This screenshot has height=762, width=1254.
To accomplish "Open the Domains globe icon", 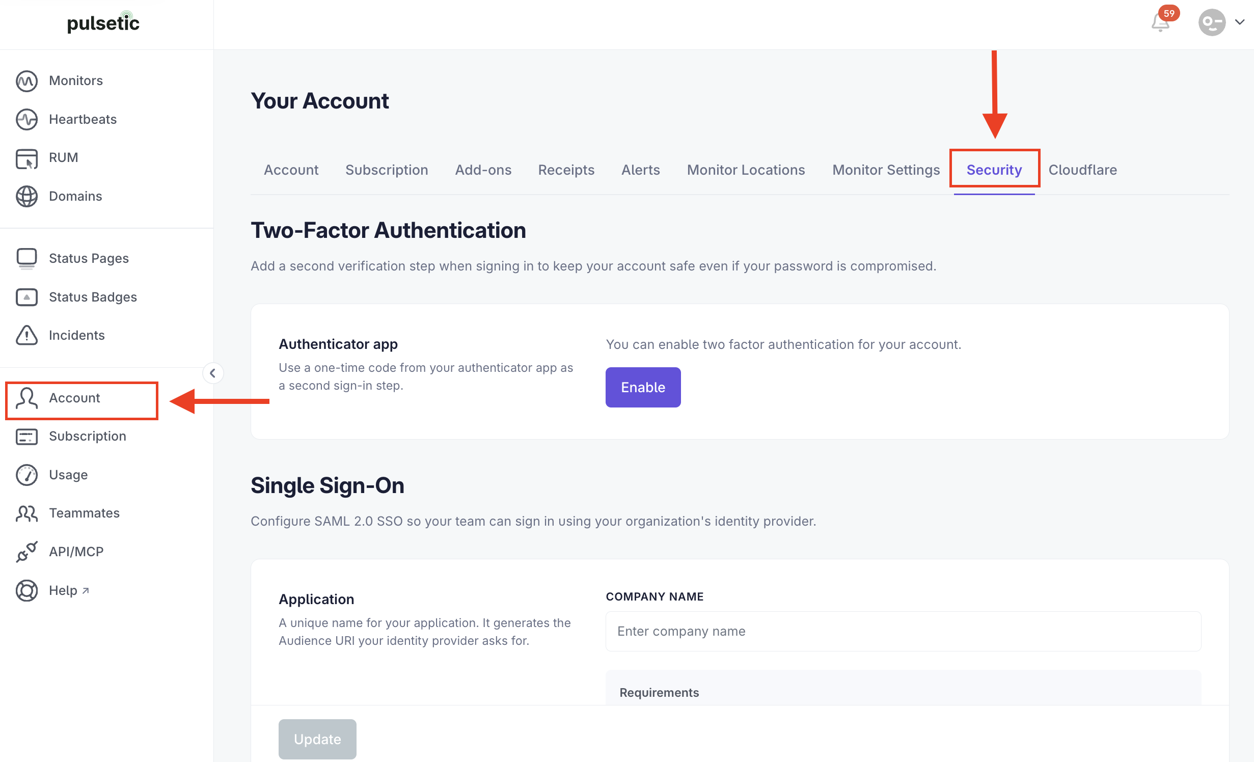I will [26, 196].
